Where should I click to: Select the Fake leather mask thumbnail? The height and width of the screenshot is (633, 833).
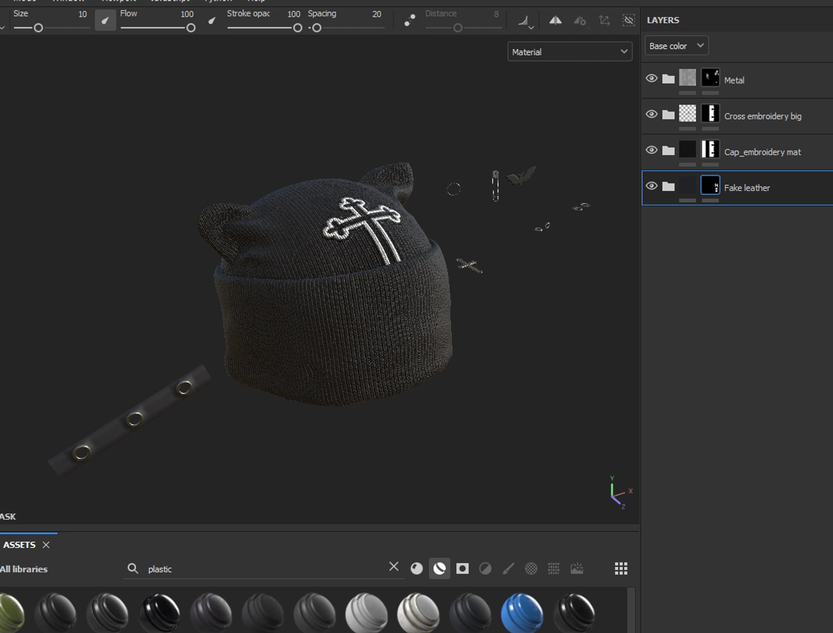click(x=710, y=185)
